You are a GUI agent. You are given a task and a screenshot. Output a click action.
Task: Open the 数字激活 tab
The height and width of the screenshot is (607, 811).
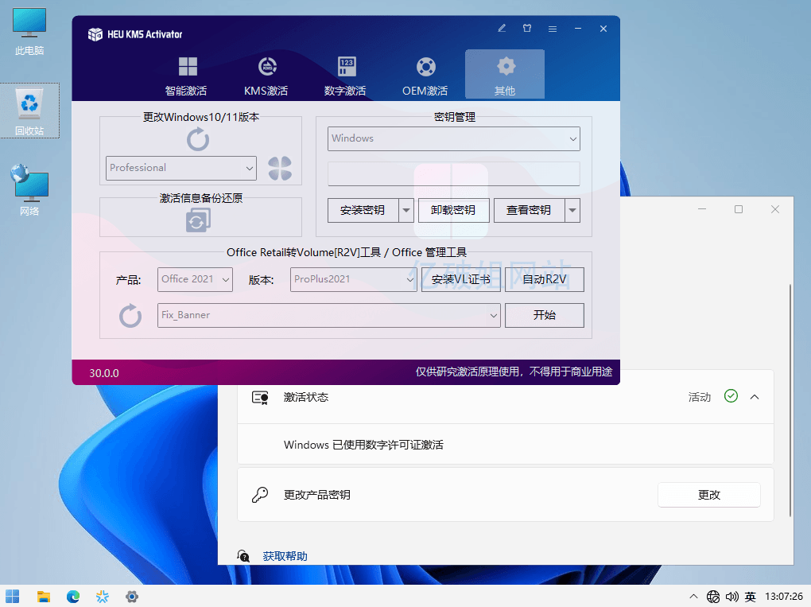[x=345, y=76]
